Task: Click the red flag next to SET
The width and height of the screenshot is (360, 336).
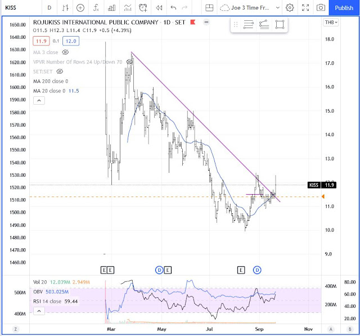Action: (193, 23)
